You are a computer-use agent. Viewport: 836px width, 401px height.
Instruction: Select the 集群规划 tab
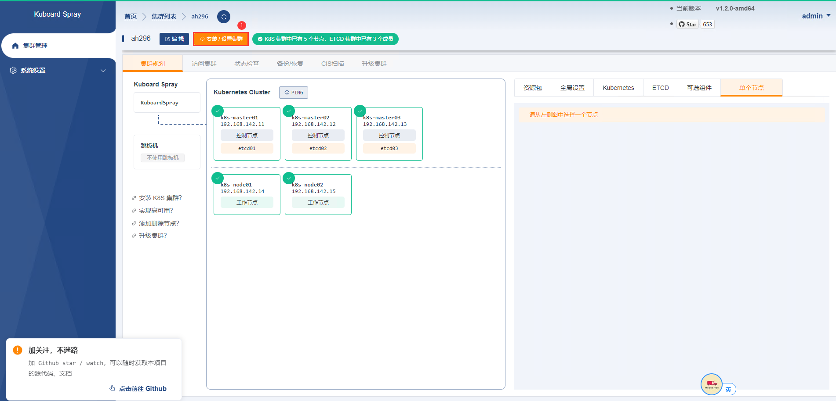coord(153,64)
